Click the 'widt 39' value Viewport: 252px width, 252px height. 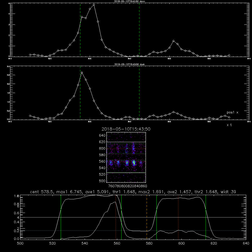point(228,192)
